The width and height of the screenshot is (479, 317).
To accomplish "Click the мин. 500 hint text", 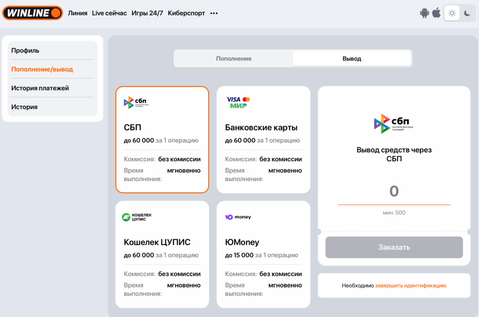I will [394, 212].
